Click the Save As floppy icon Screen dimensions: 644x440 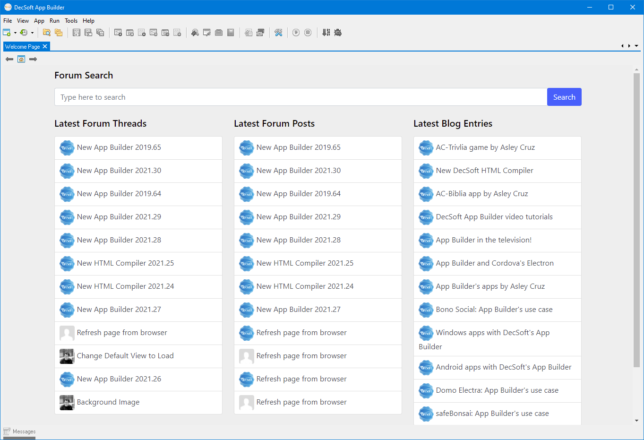(x=88, y=33)
